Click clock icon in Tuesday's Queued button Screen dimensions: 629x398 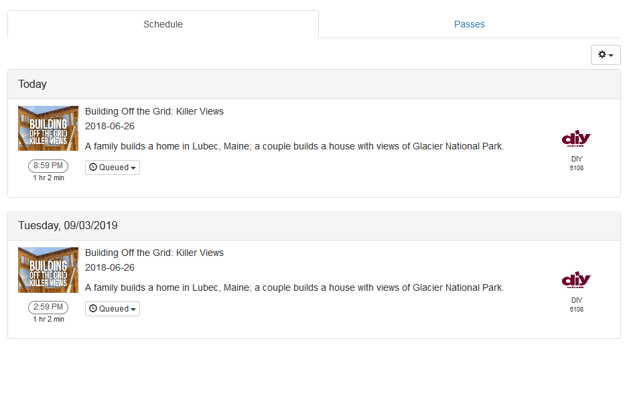point(93,309)
